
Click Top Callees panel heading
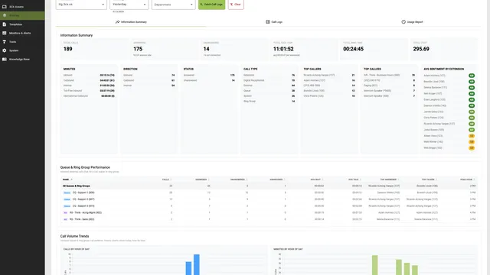click(372, 69)
